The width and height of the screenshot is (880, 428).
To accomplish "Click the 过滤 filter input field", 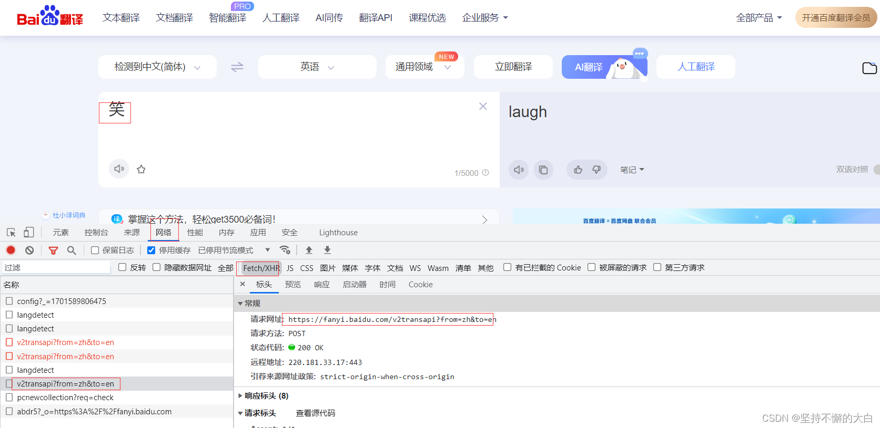I will click(x=57, y=268).
